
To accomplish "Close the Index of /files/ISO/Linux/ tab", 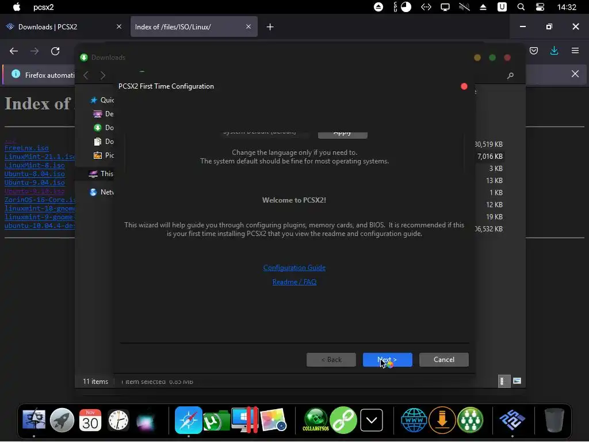I will [x=248, y=26].
